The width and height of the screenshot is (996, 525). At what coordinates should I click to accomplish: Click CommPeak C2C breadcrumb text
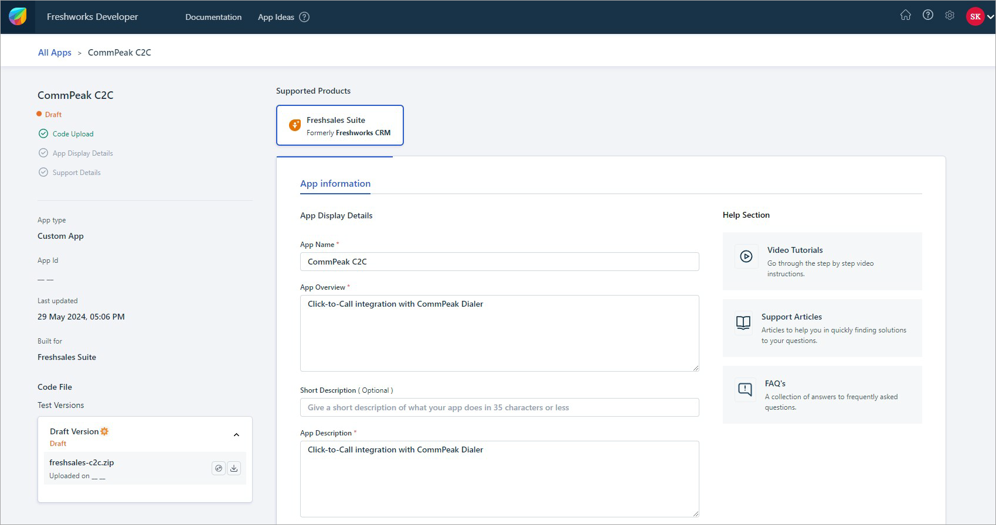pyautogui.click(x=120, y=52)
